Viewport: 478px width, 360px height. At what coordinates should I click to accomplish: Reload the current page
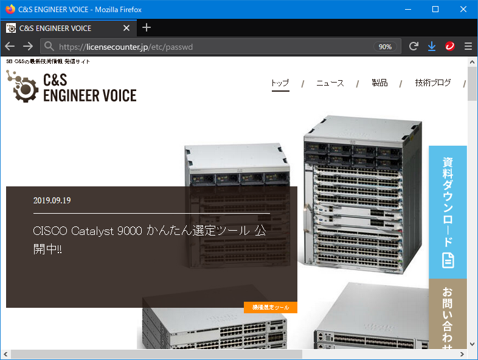414,46
